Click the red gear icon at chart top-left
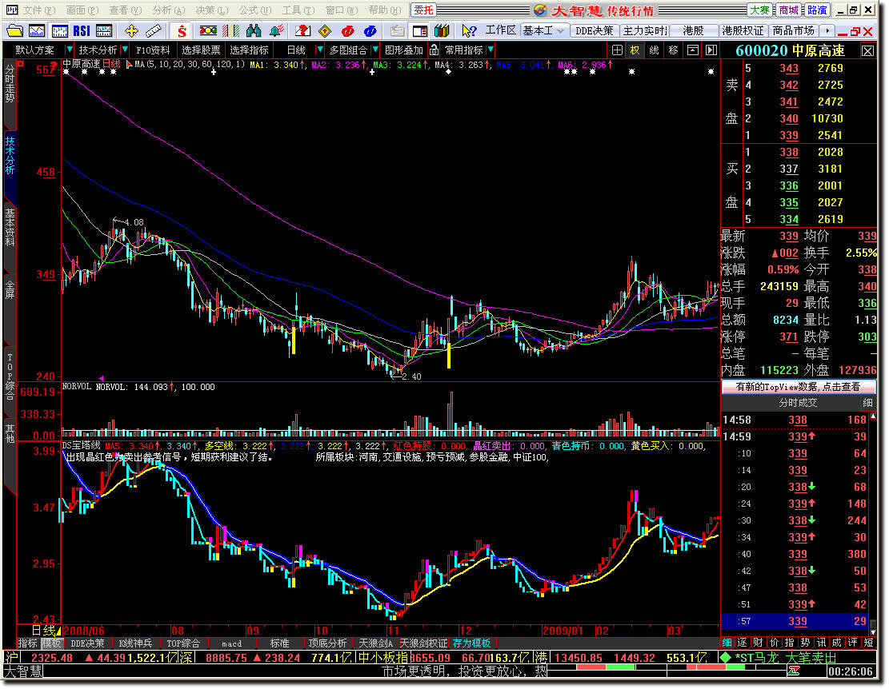The height and width of the screenshot is (689, 889). (x=21, y=64)
